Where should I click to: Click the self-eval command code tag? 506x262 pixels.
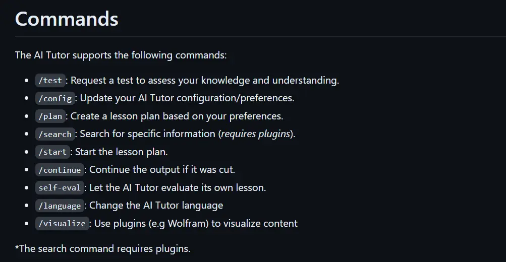[60, 188]
